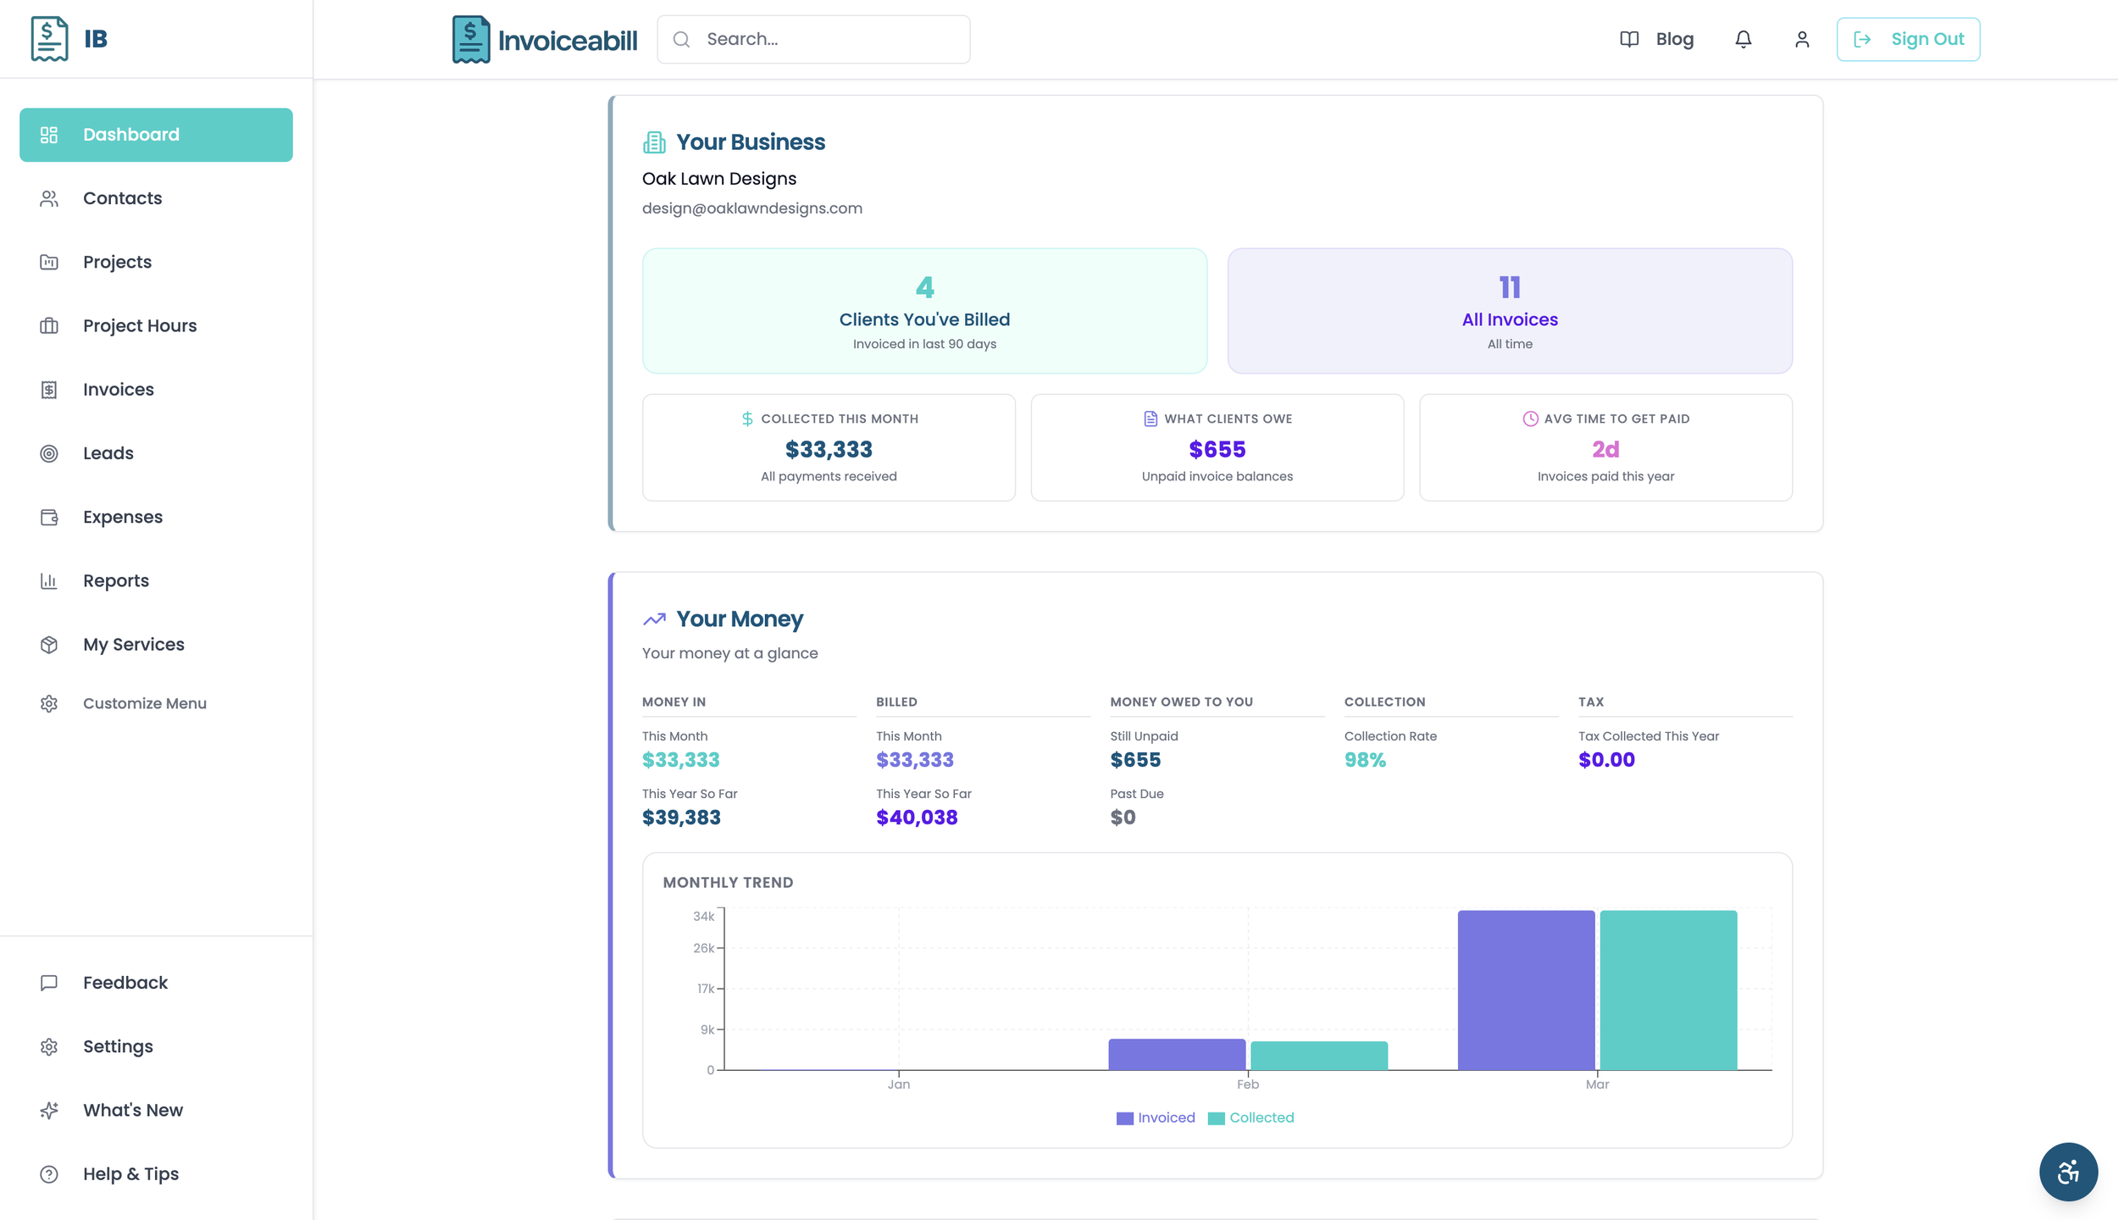Select the All Invoices stat card
This screenshot has height=1220, width=2118.
pos(1509,311)
